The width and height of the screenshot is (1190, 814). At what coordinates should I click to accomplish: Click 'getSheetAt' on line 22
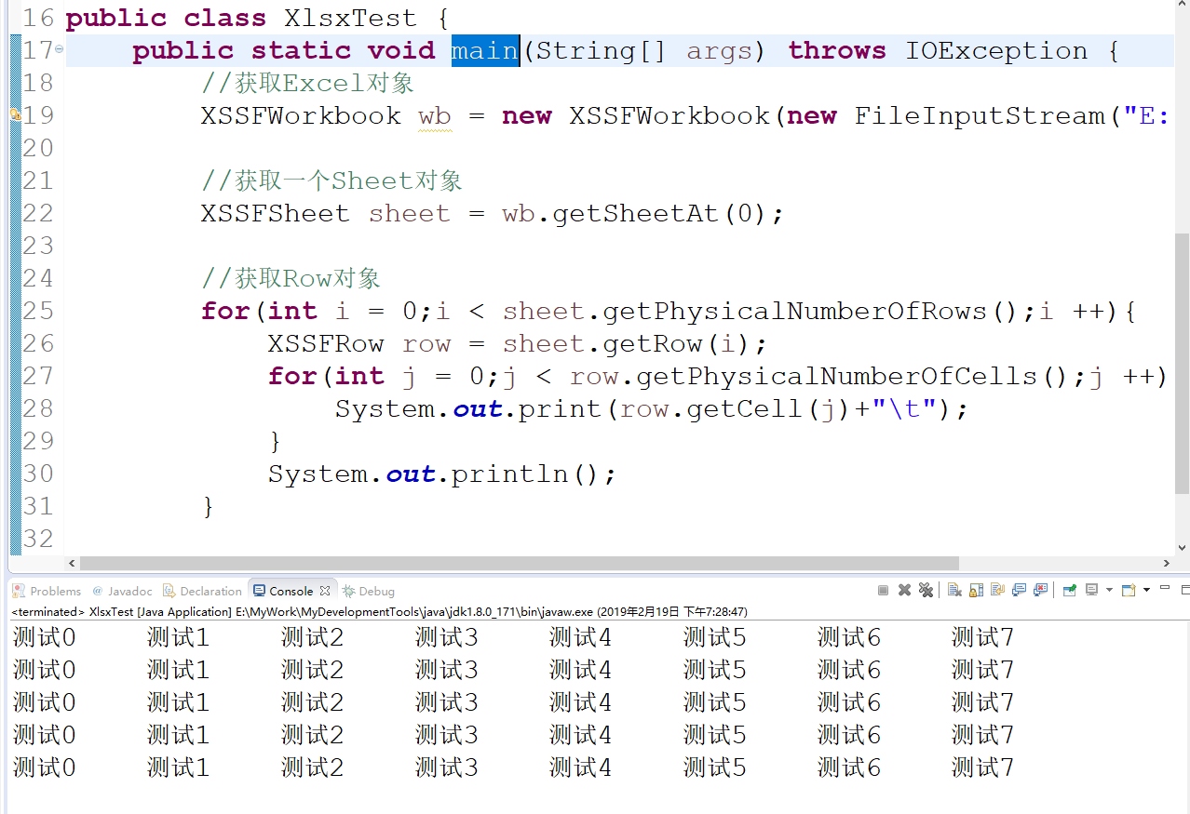pyautogui.click(x=636, y=213)
